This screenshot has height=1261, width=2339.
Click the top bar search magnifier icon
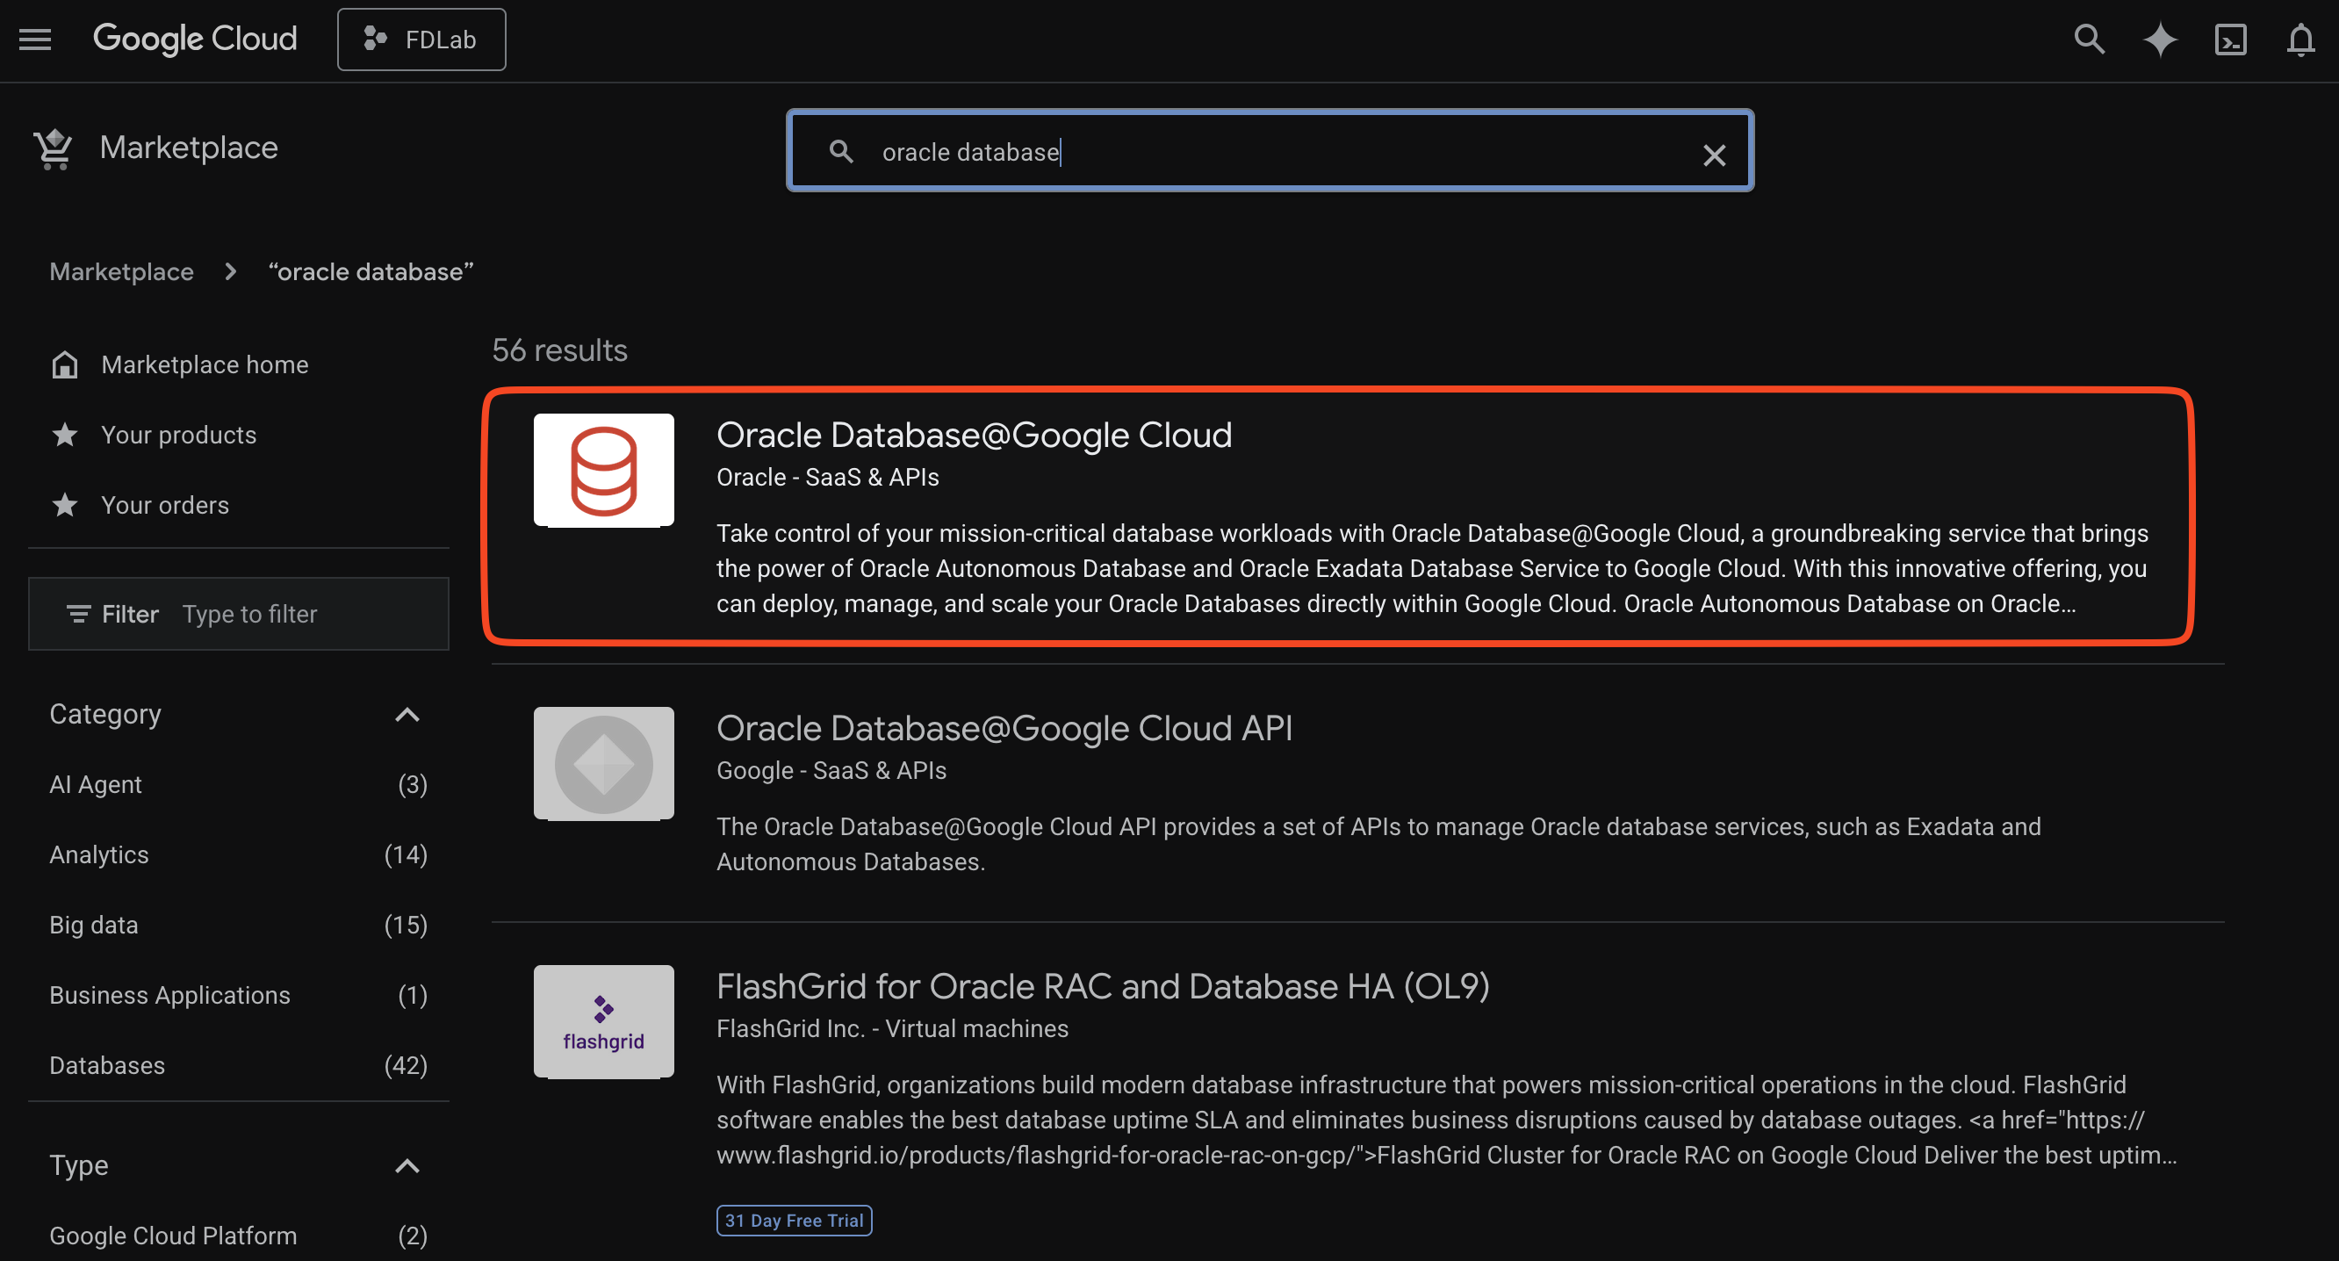point(2090,39)
